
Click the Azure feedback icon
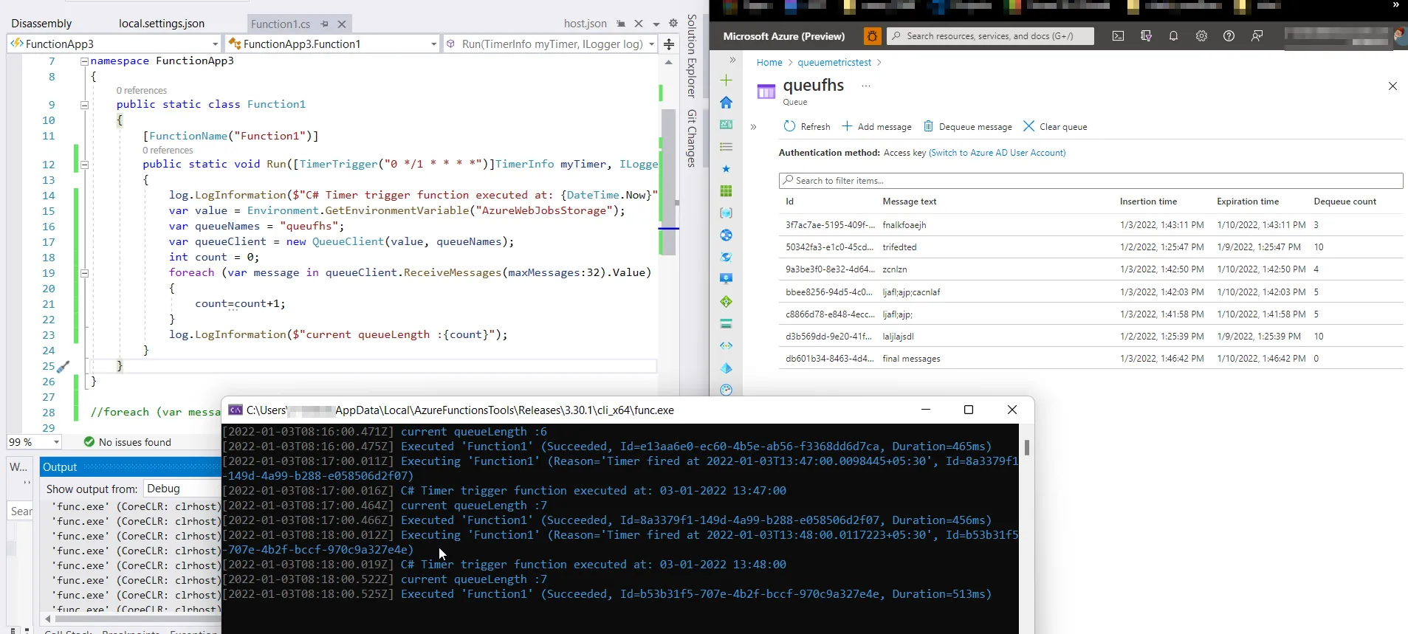click(x=1257, y=36)
